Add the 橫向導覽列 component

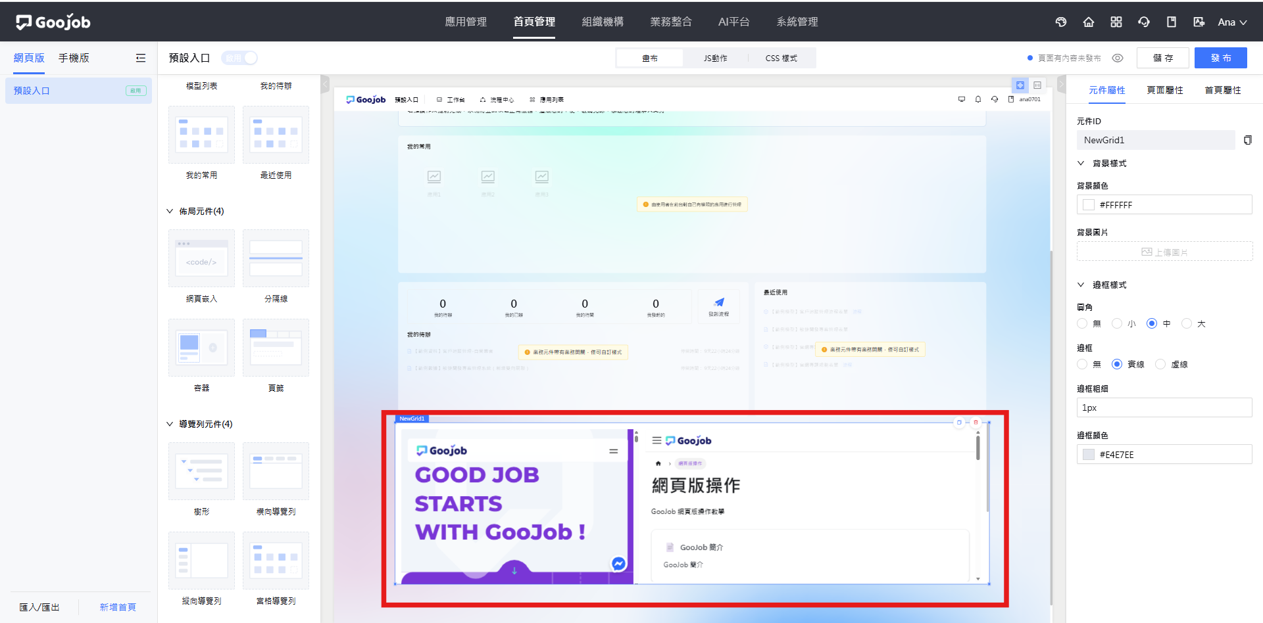click(x=276, y=471)
